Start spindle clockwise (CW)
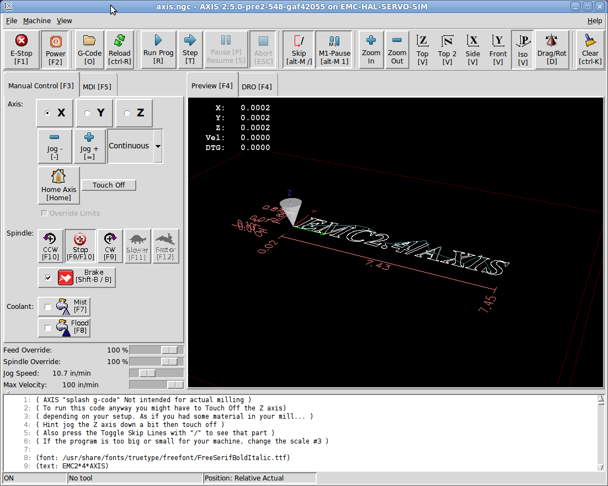 tap(110, 246)
